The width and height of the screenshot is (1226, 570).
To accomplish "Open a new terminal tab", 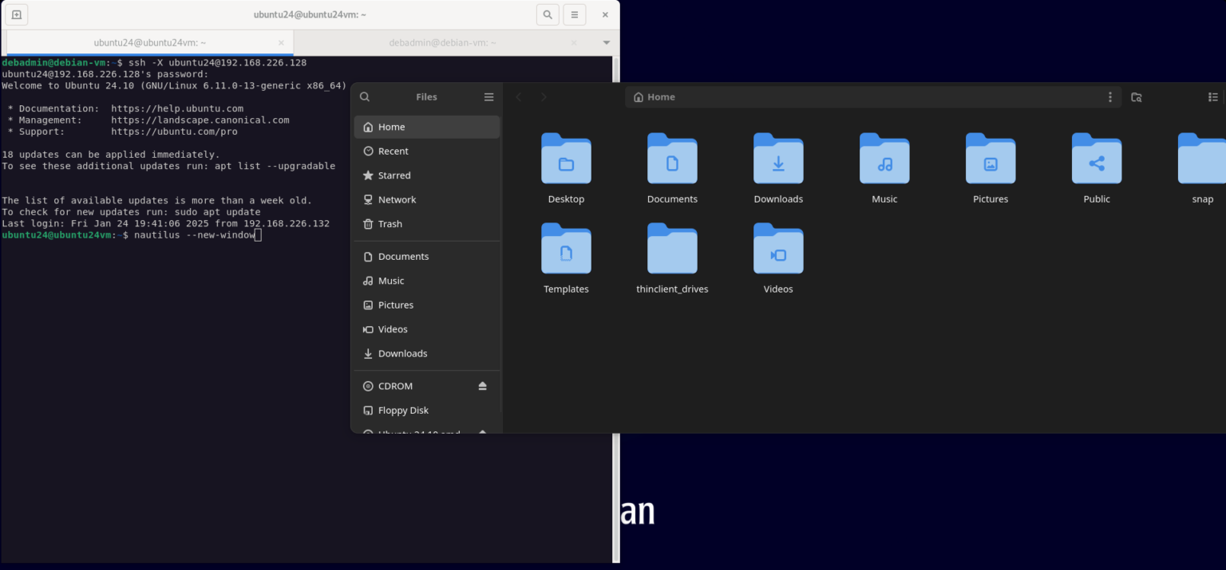I will tap(16, 14).
